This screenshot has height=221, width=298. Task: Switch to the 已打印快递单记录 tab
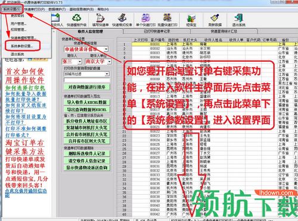157,31
